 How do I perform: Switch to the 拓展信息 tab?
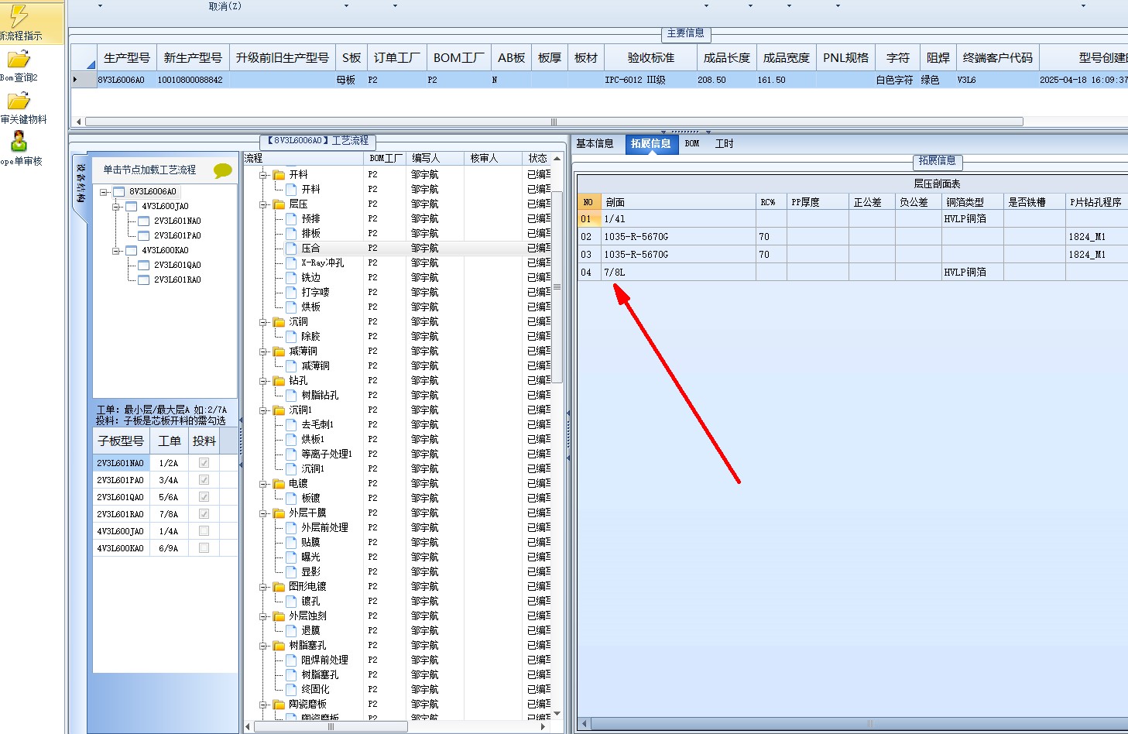pos(650,144)
